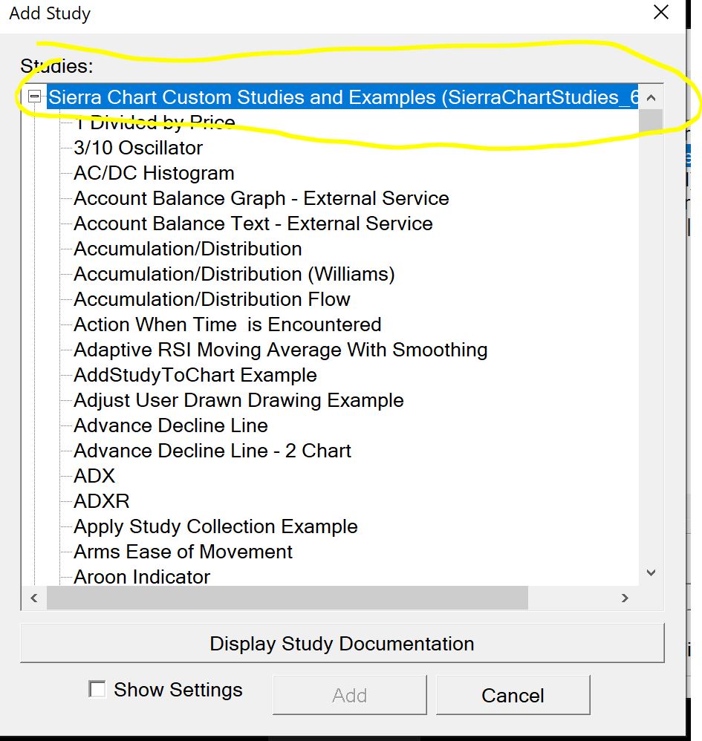
Task: Cancel the Add Study dialog
Action: pos(513,695)
